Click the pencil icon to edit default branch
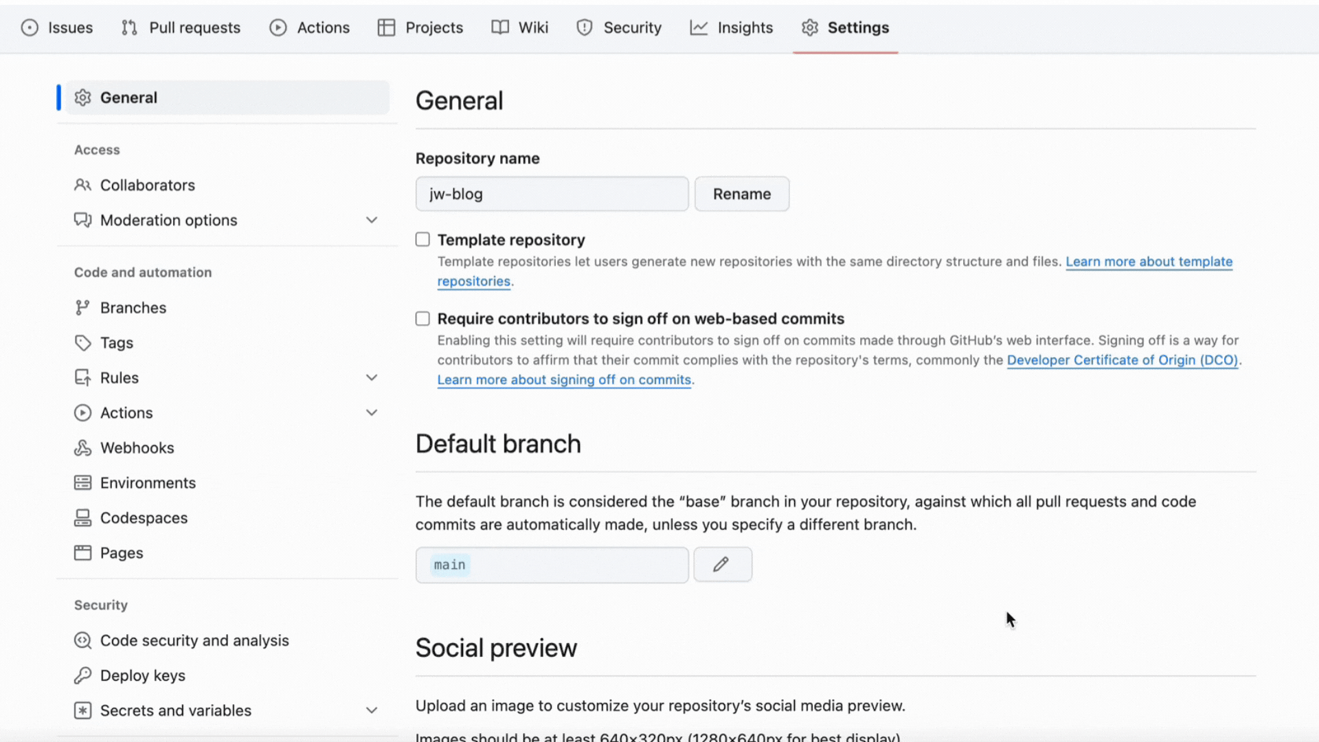1319x742 pixels. [x=722, y=564]
